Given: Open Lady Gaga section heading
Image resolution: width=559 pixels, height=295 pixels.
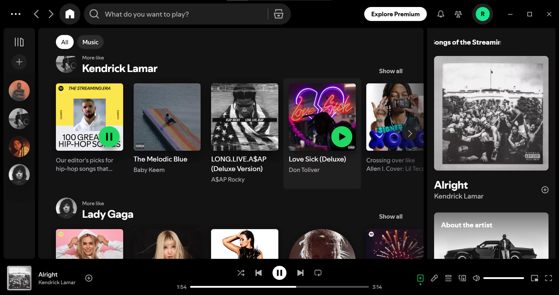Looking at the screenshot, I should pyautogui.click(x=108, y=214).
